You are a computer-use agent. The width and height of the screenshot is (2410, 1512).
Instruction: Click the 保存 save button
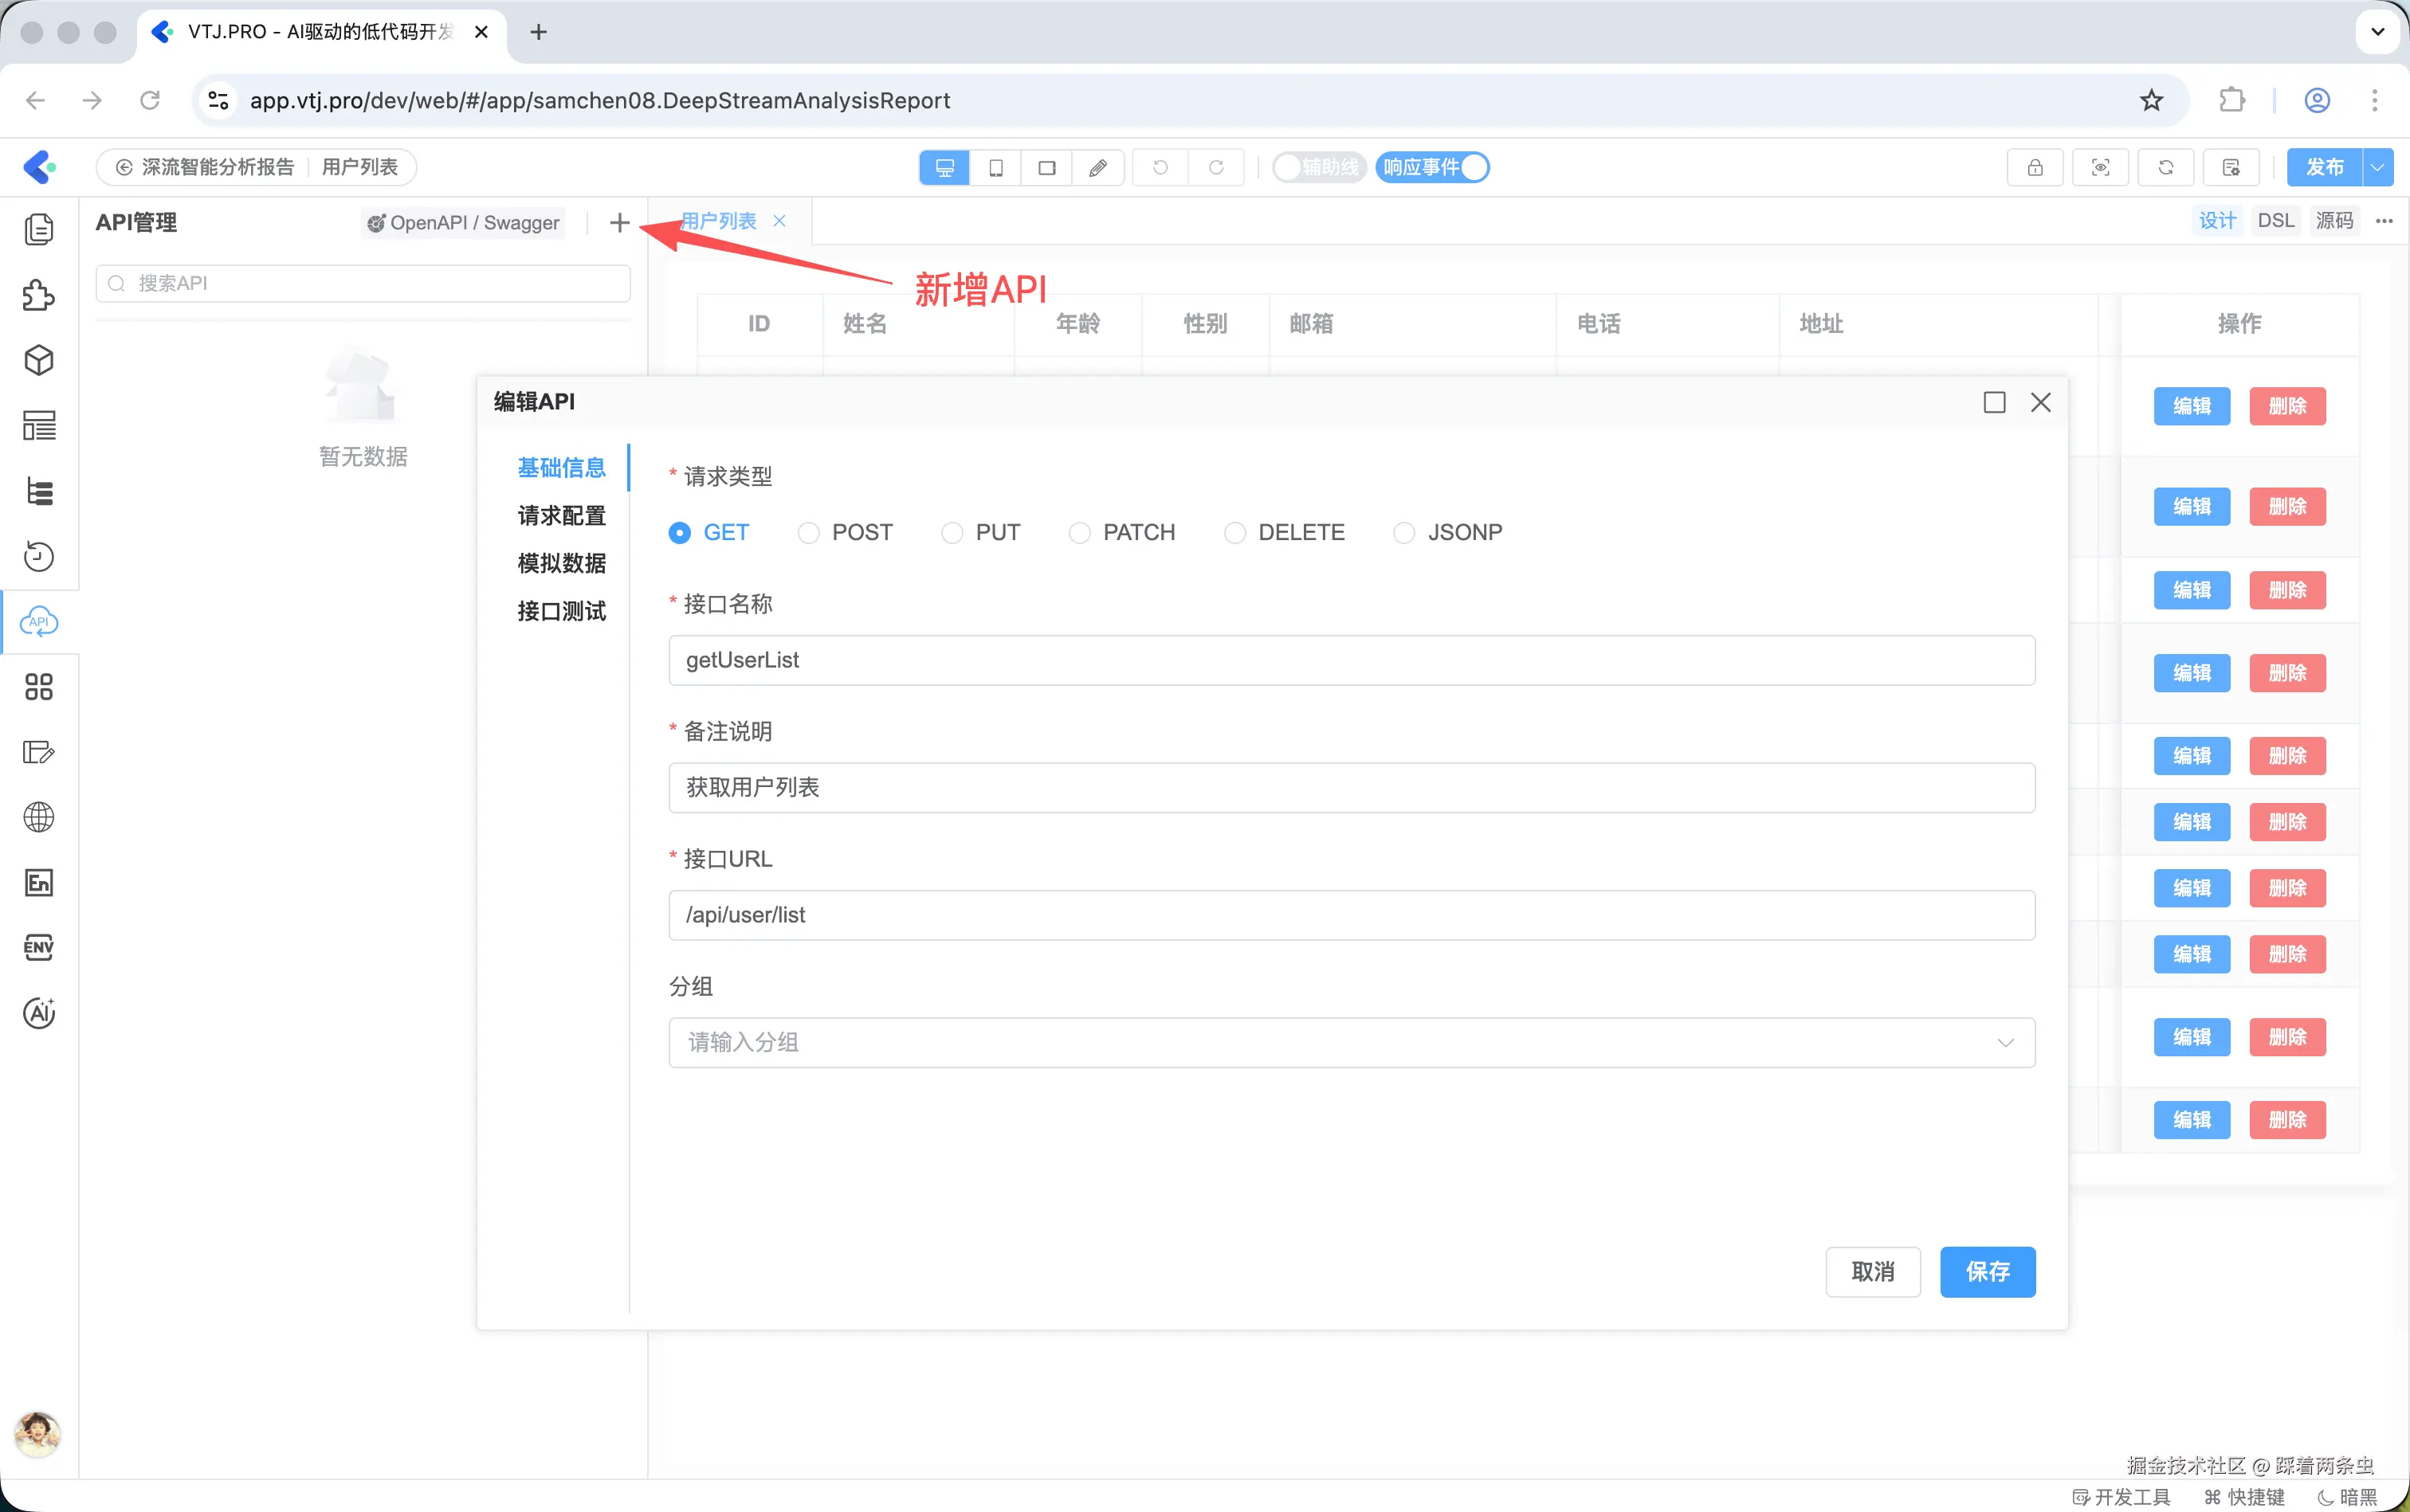pos(1987,1271)
